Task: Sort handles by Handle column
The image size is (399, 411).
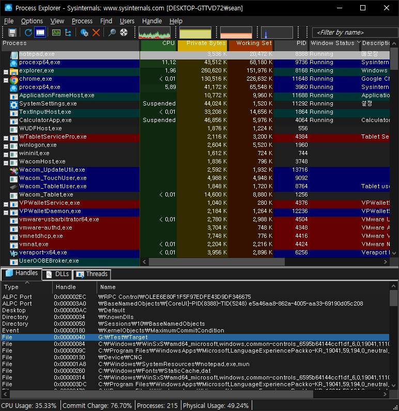Action: [x=74, y=287]
